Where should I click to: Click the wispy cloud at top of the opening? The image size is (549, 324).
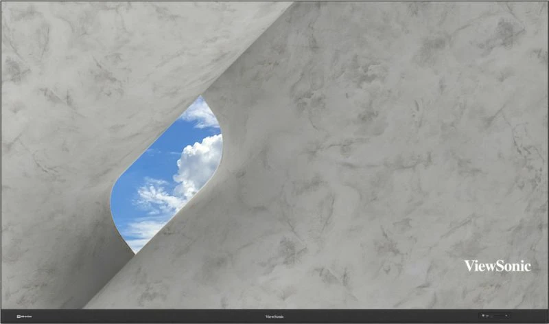(199, 113)
